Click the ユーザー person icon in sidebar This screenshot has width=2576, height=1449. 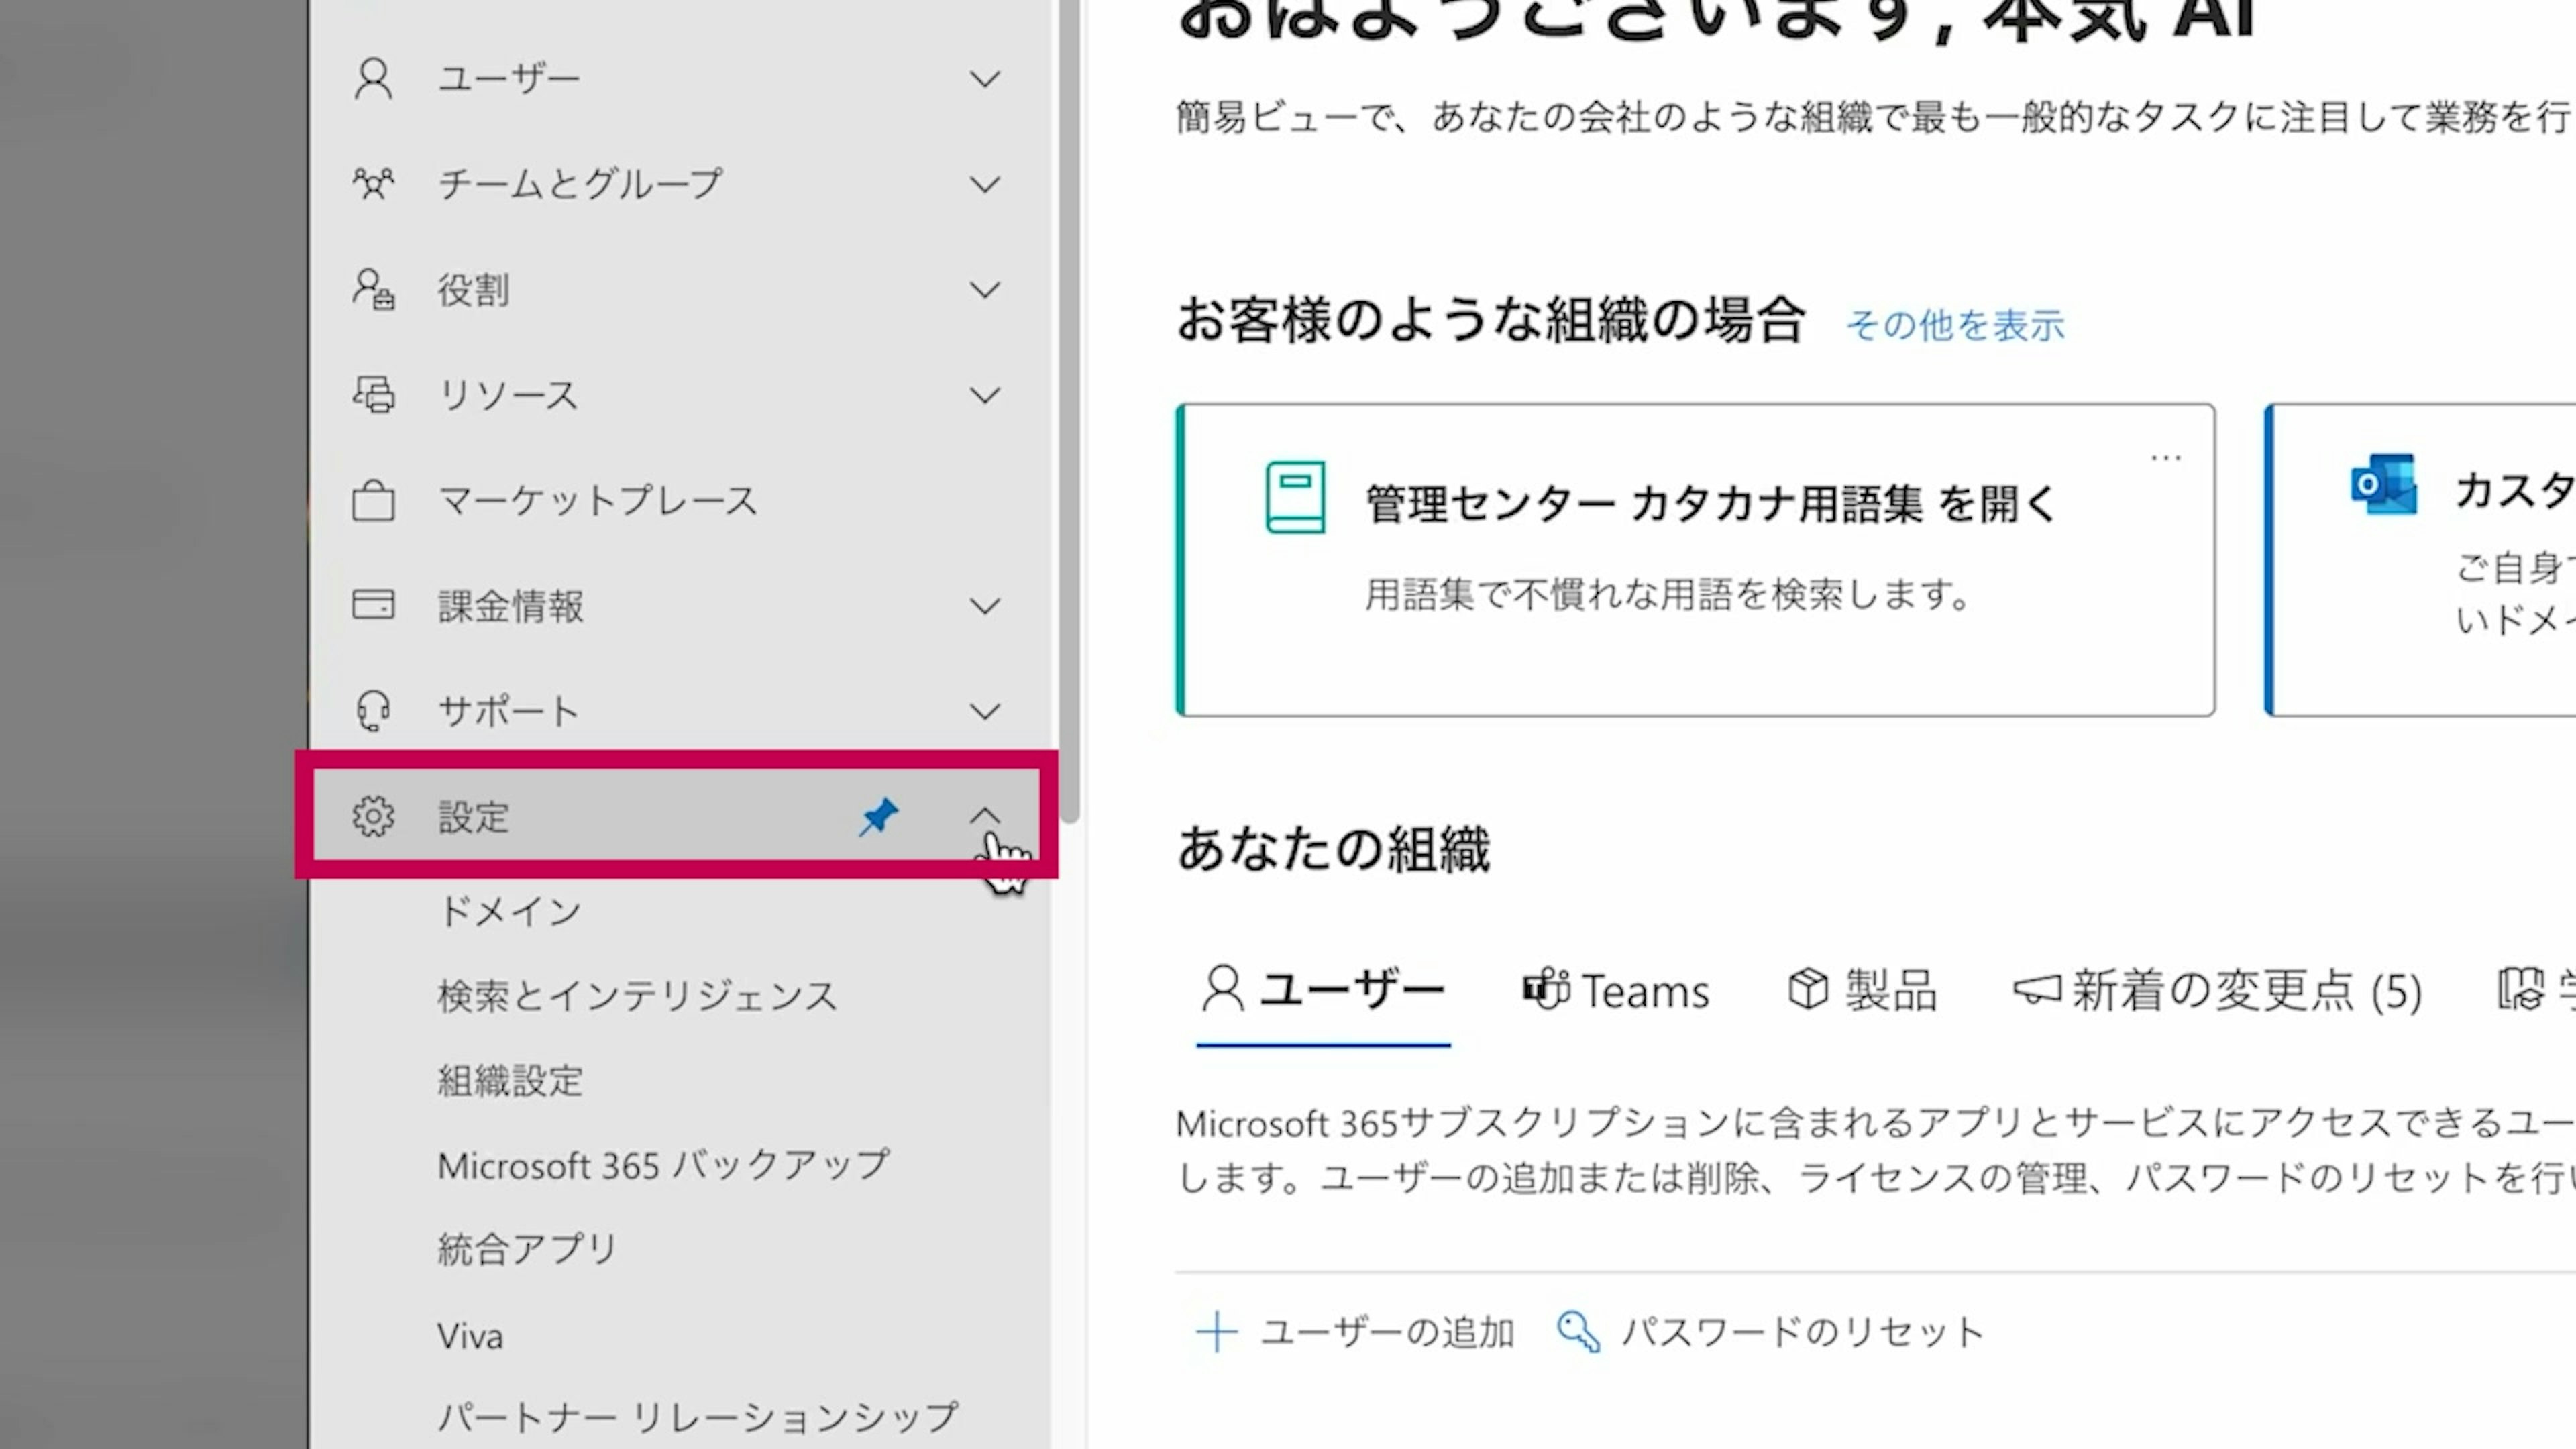click(x=373, y=79)
